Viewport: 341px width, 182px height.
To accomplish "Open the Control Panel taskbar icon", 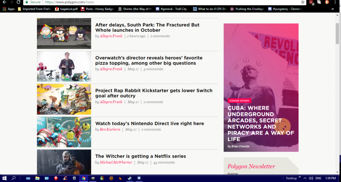I will click(47, 178).
